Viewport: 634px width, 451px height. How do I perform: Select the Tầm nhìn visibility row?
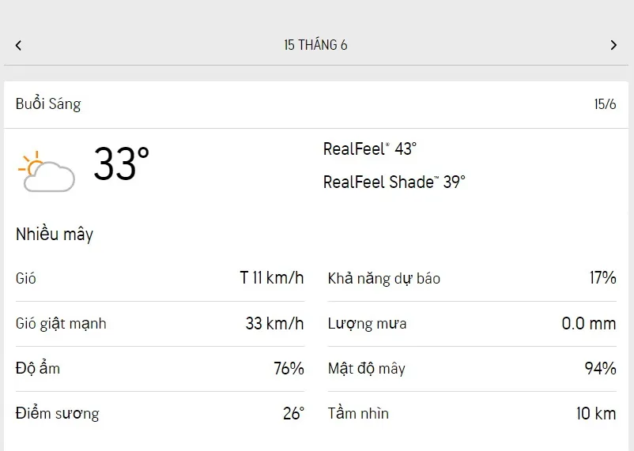pos(472,413)
